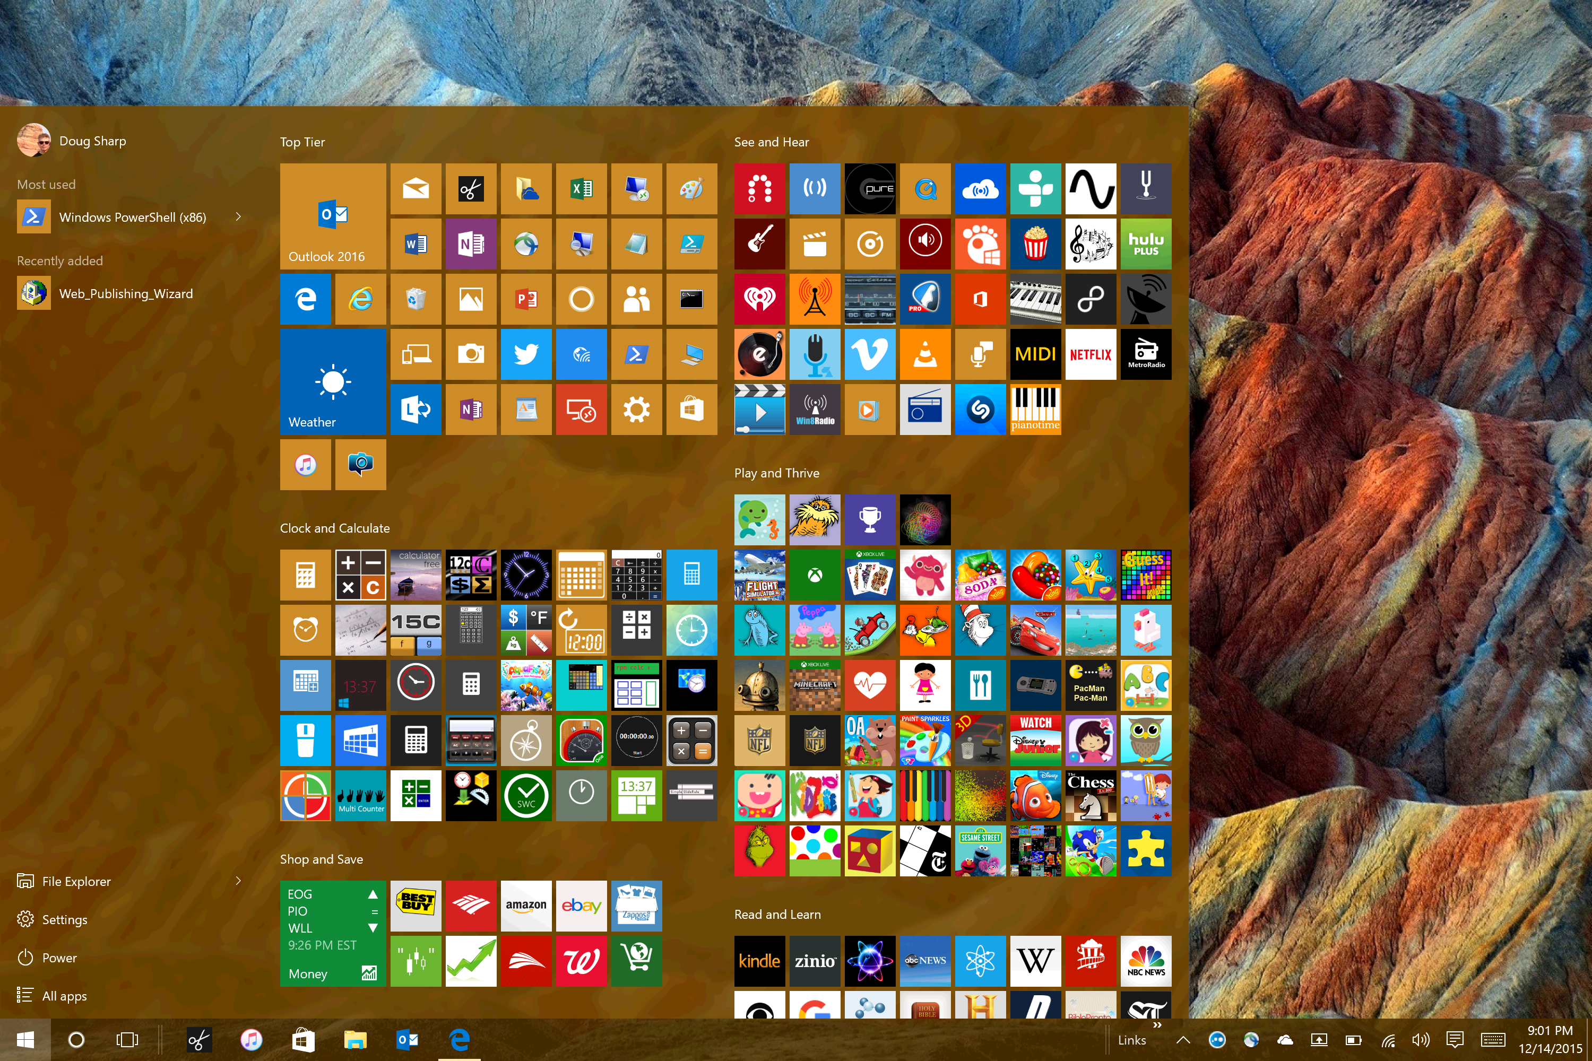Open the Netflix tile
1592x1061 pixels.
pos(1091,354)
